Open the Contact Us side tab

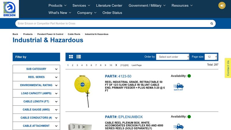tap(228, 68)
